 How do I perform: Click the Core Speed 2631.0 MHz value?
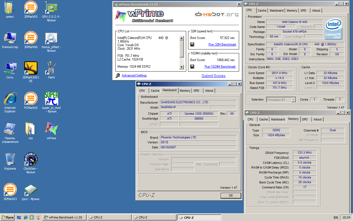279,73
